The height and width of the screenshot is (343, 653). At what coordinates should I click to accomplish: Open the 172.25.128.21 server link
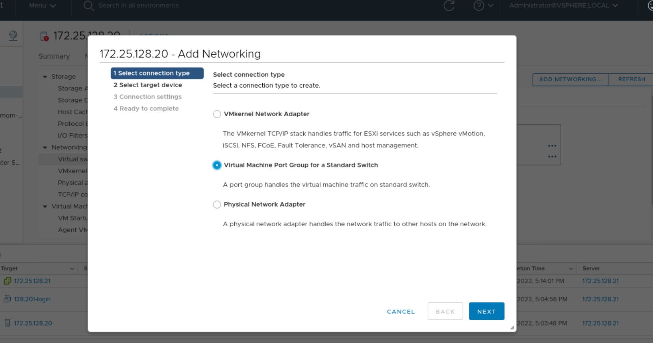tap(600, 281)
